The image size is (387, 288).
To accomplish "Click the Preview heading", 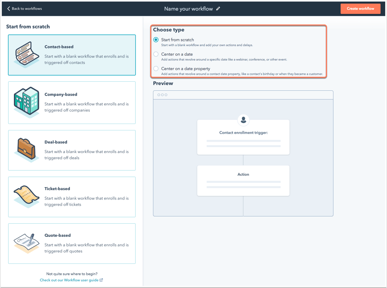I will tap(163, 84).
